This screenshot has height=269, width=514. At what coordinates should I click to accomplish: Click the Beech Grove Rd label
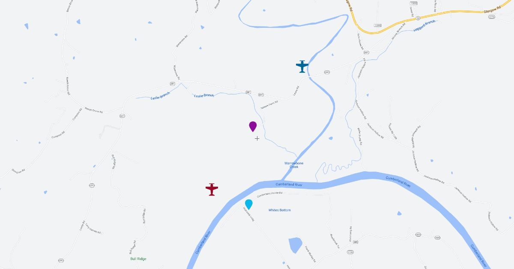94,110
